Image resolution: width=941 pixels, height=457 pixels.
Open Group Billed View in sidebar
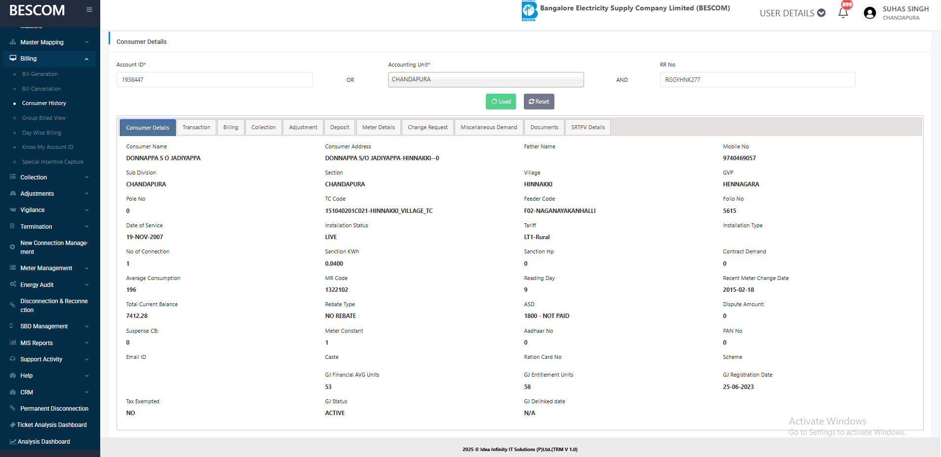[x=44, y=118]
